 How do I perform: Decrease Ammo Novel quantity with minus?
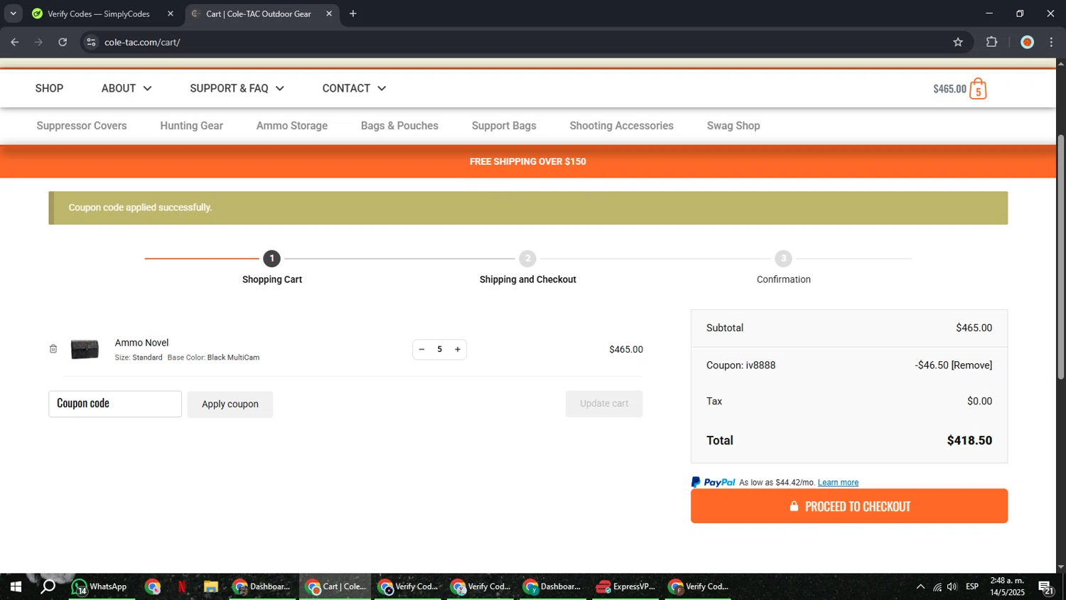(x=421, y=349)
